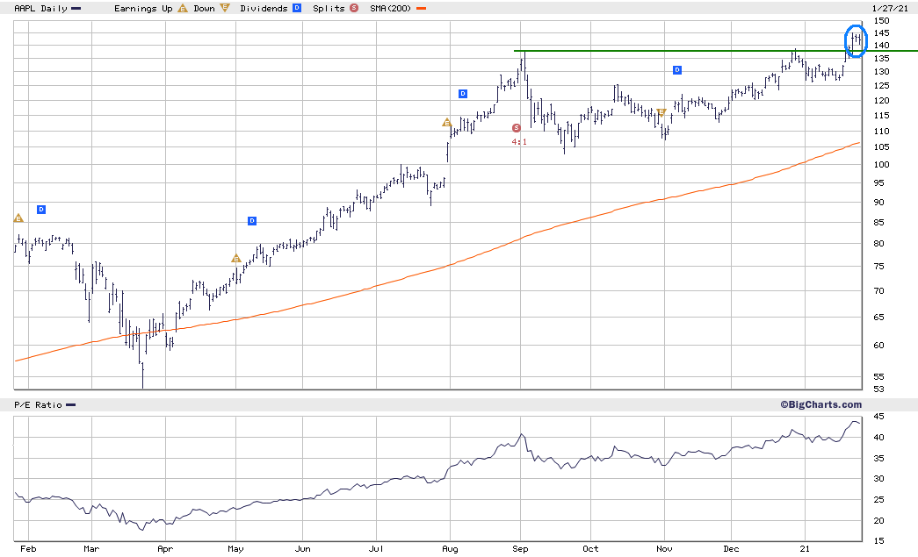Click the Dividends legend label
This screenshot has width=918, height=557.
click(x=264, y=8)
